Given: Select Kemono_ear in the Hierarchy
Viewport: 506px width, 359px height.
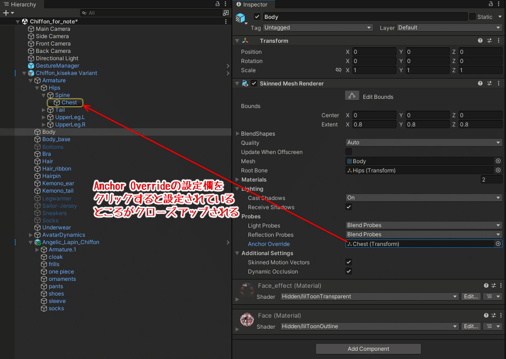Looking at the screenshot, I should [x=58, y=183].
